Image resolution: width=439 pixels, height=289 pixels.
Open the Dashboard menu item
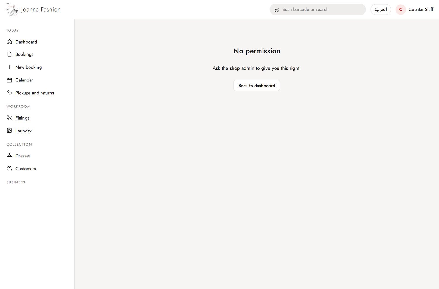click(x=37, y=42)
